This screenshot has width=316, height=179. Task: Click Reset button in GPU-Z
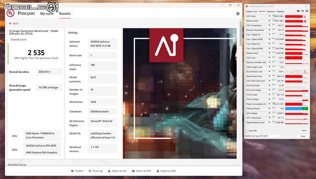pyautogui.click(x=304, y=130)
